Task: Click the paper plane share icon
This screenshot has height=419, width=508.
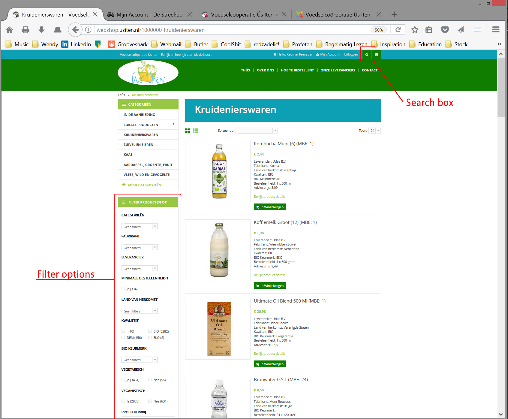Action: [461, 30]
